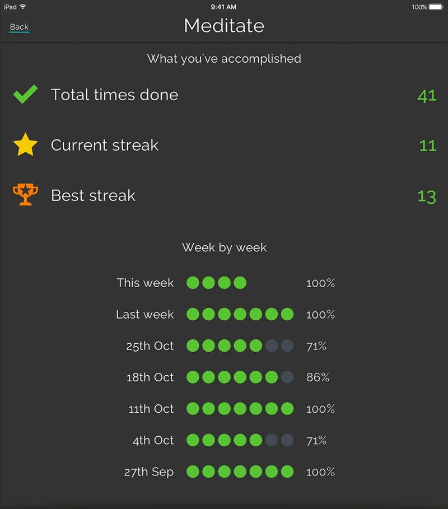448x509 pixels.
Task: Tap the Wi-Fi icon in status bar
Action: [x=23, y=7]
